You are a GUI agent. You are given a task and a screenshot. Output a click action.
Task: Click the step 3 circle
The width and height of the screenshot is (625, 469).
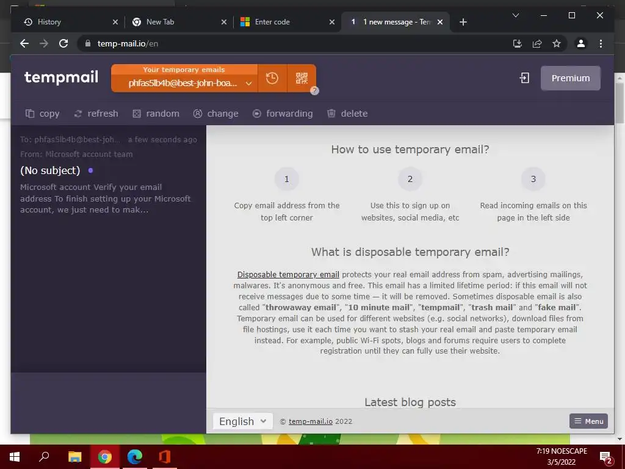coord(533,179)
